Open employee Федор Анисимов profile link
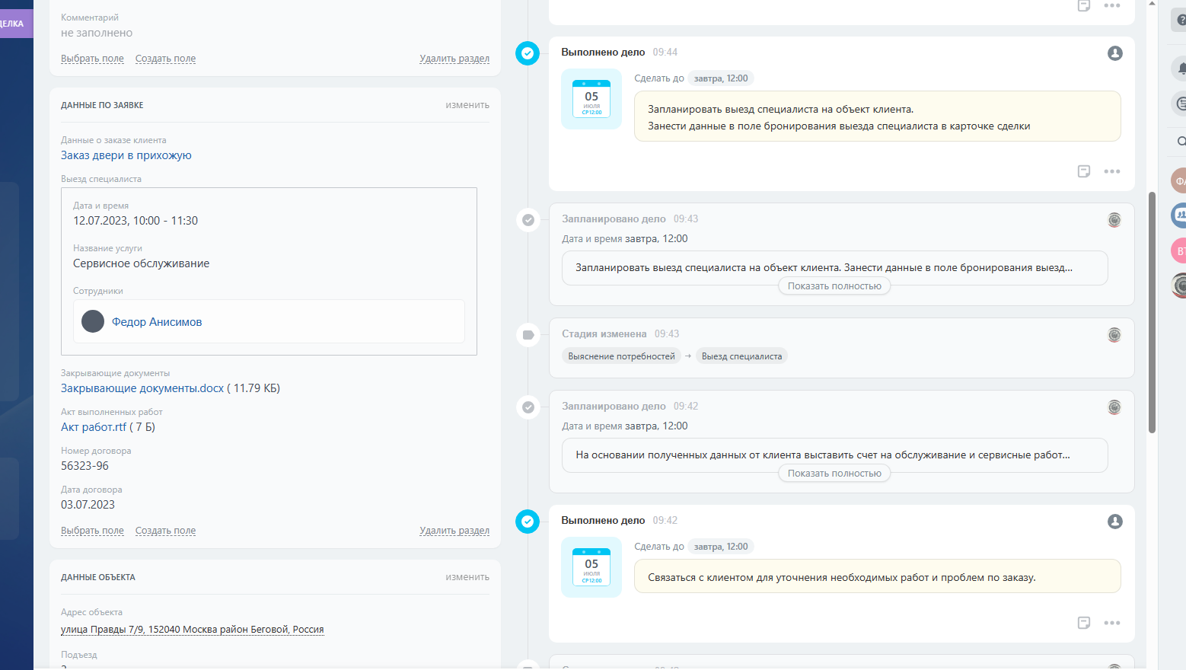Image resolution: width=1186 pixels, height=670 pixels. click(157, 322)
